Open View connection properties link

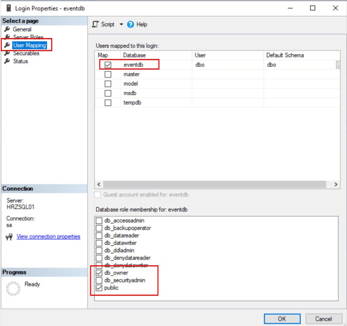48,237
